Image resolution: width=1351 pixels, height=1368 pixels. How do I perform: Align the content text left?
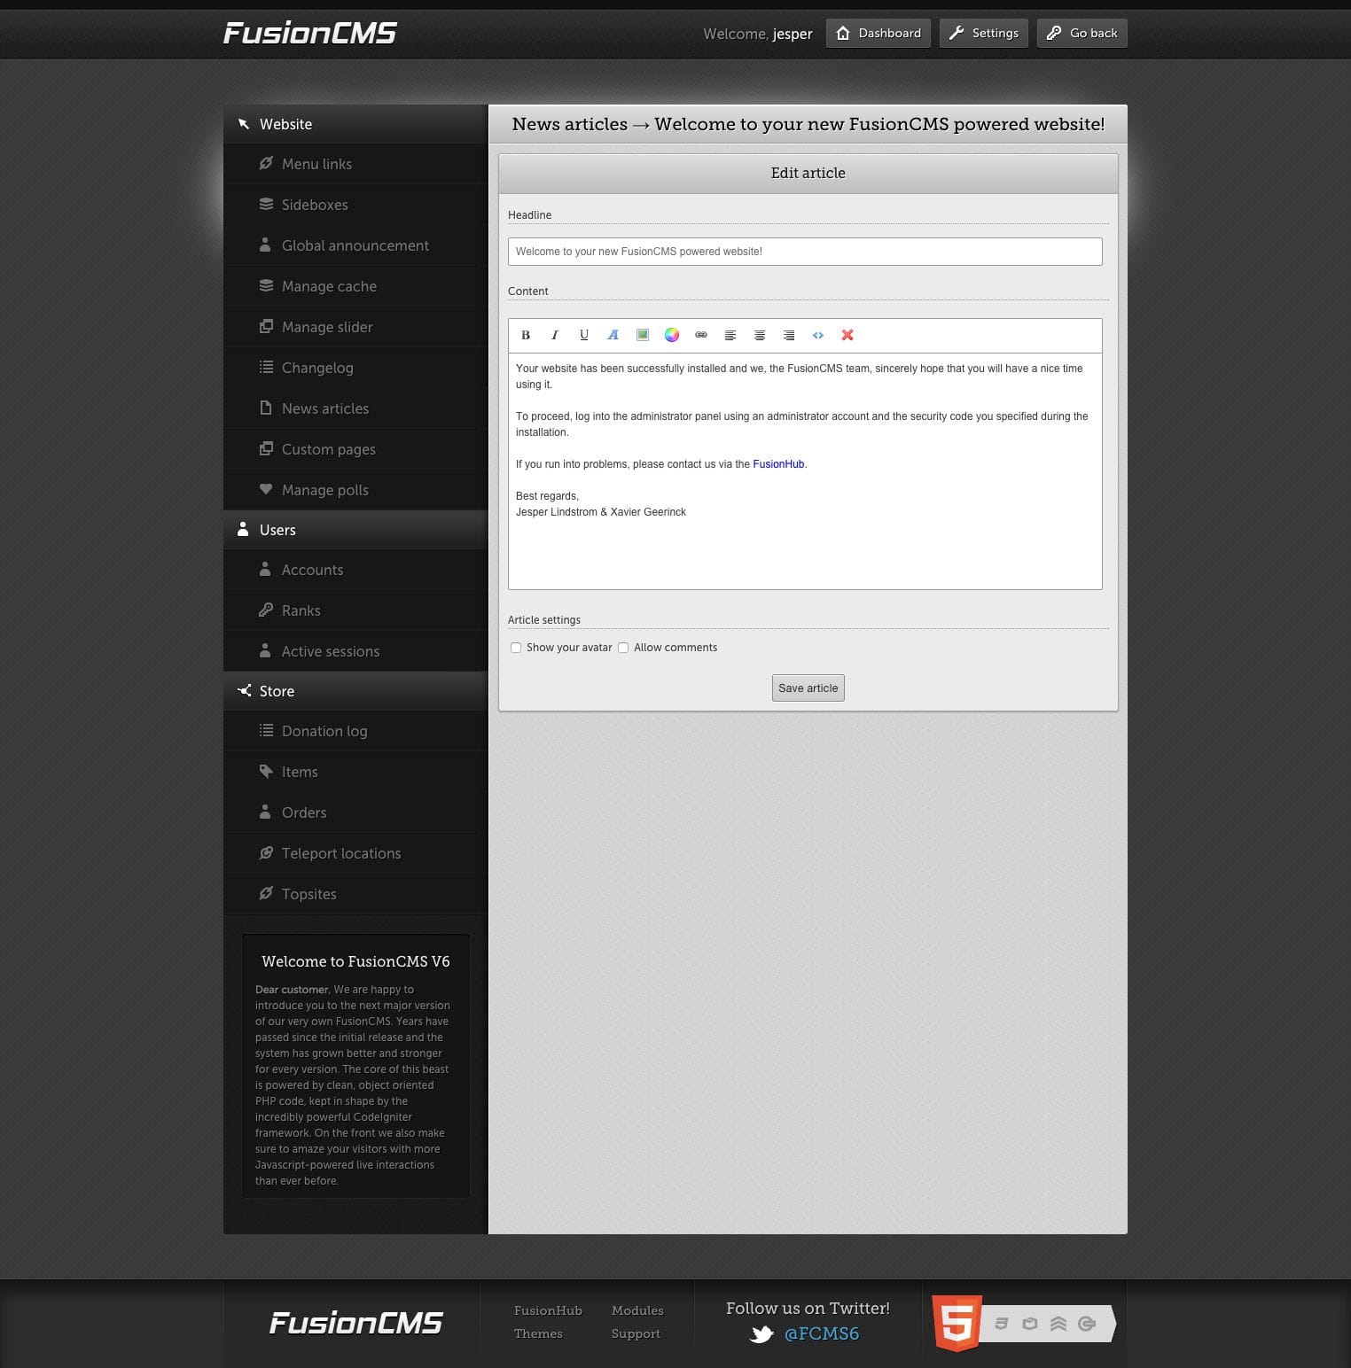click(730, 335)
